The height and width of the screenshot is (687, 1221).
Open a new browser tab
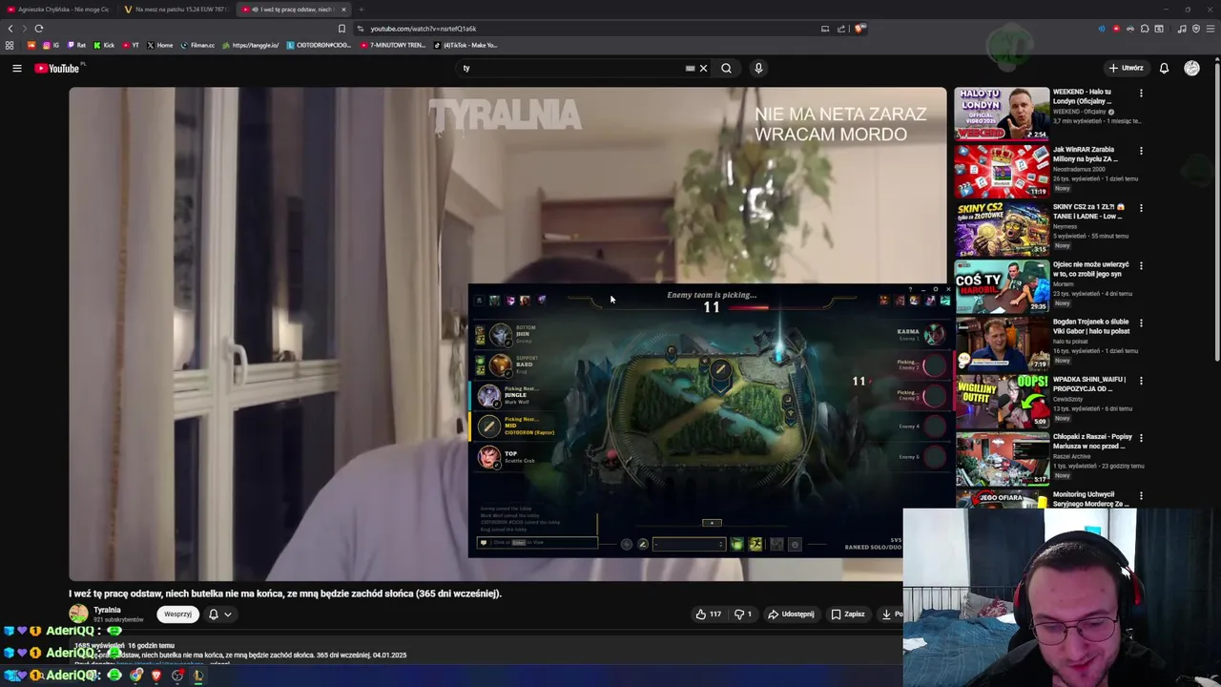point(361,10)
